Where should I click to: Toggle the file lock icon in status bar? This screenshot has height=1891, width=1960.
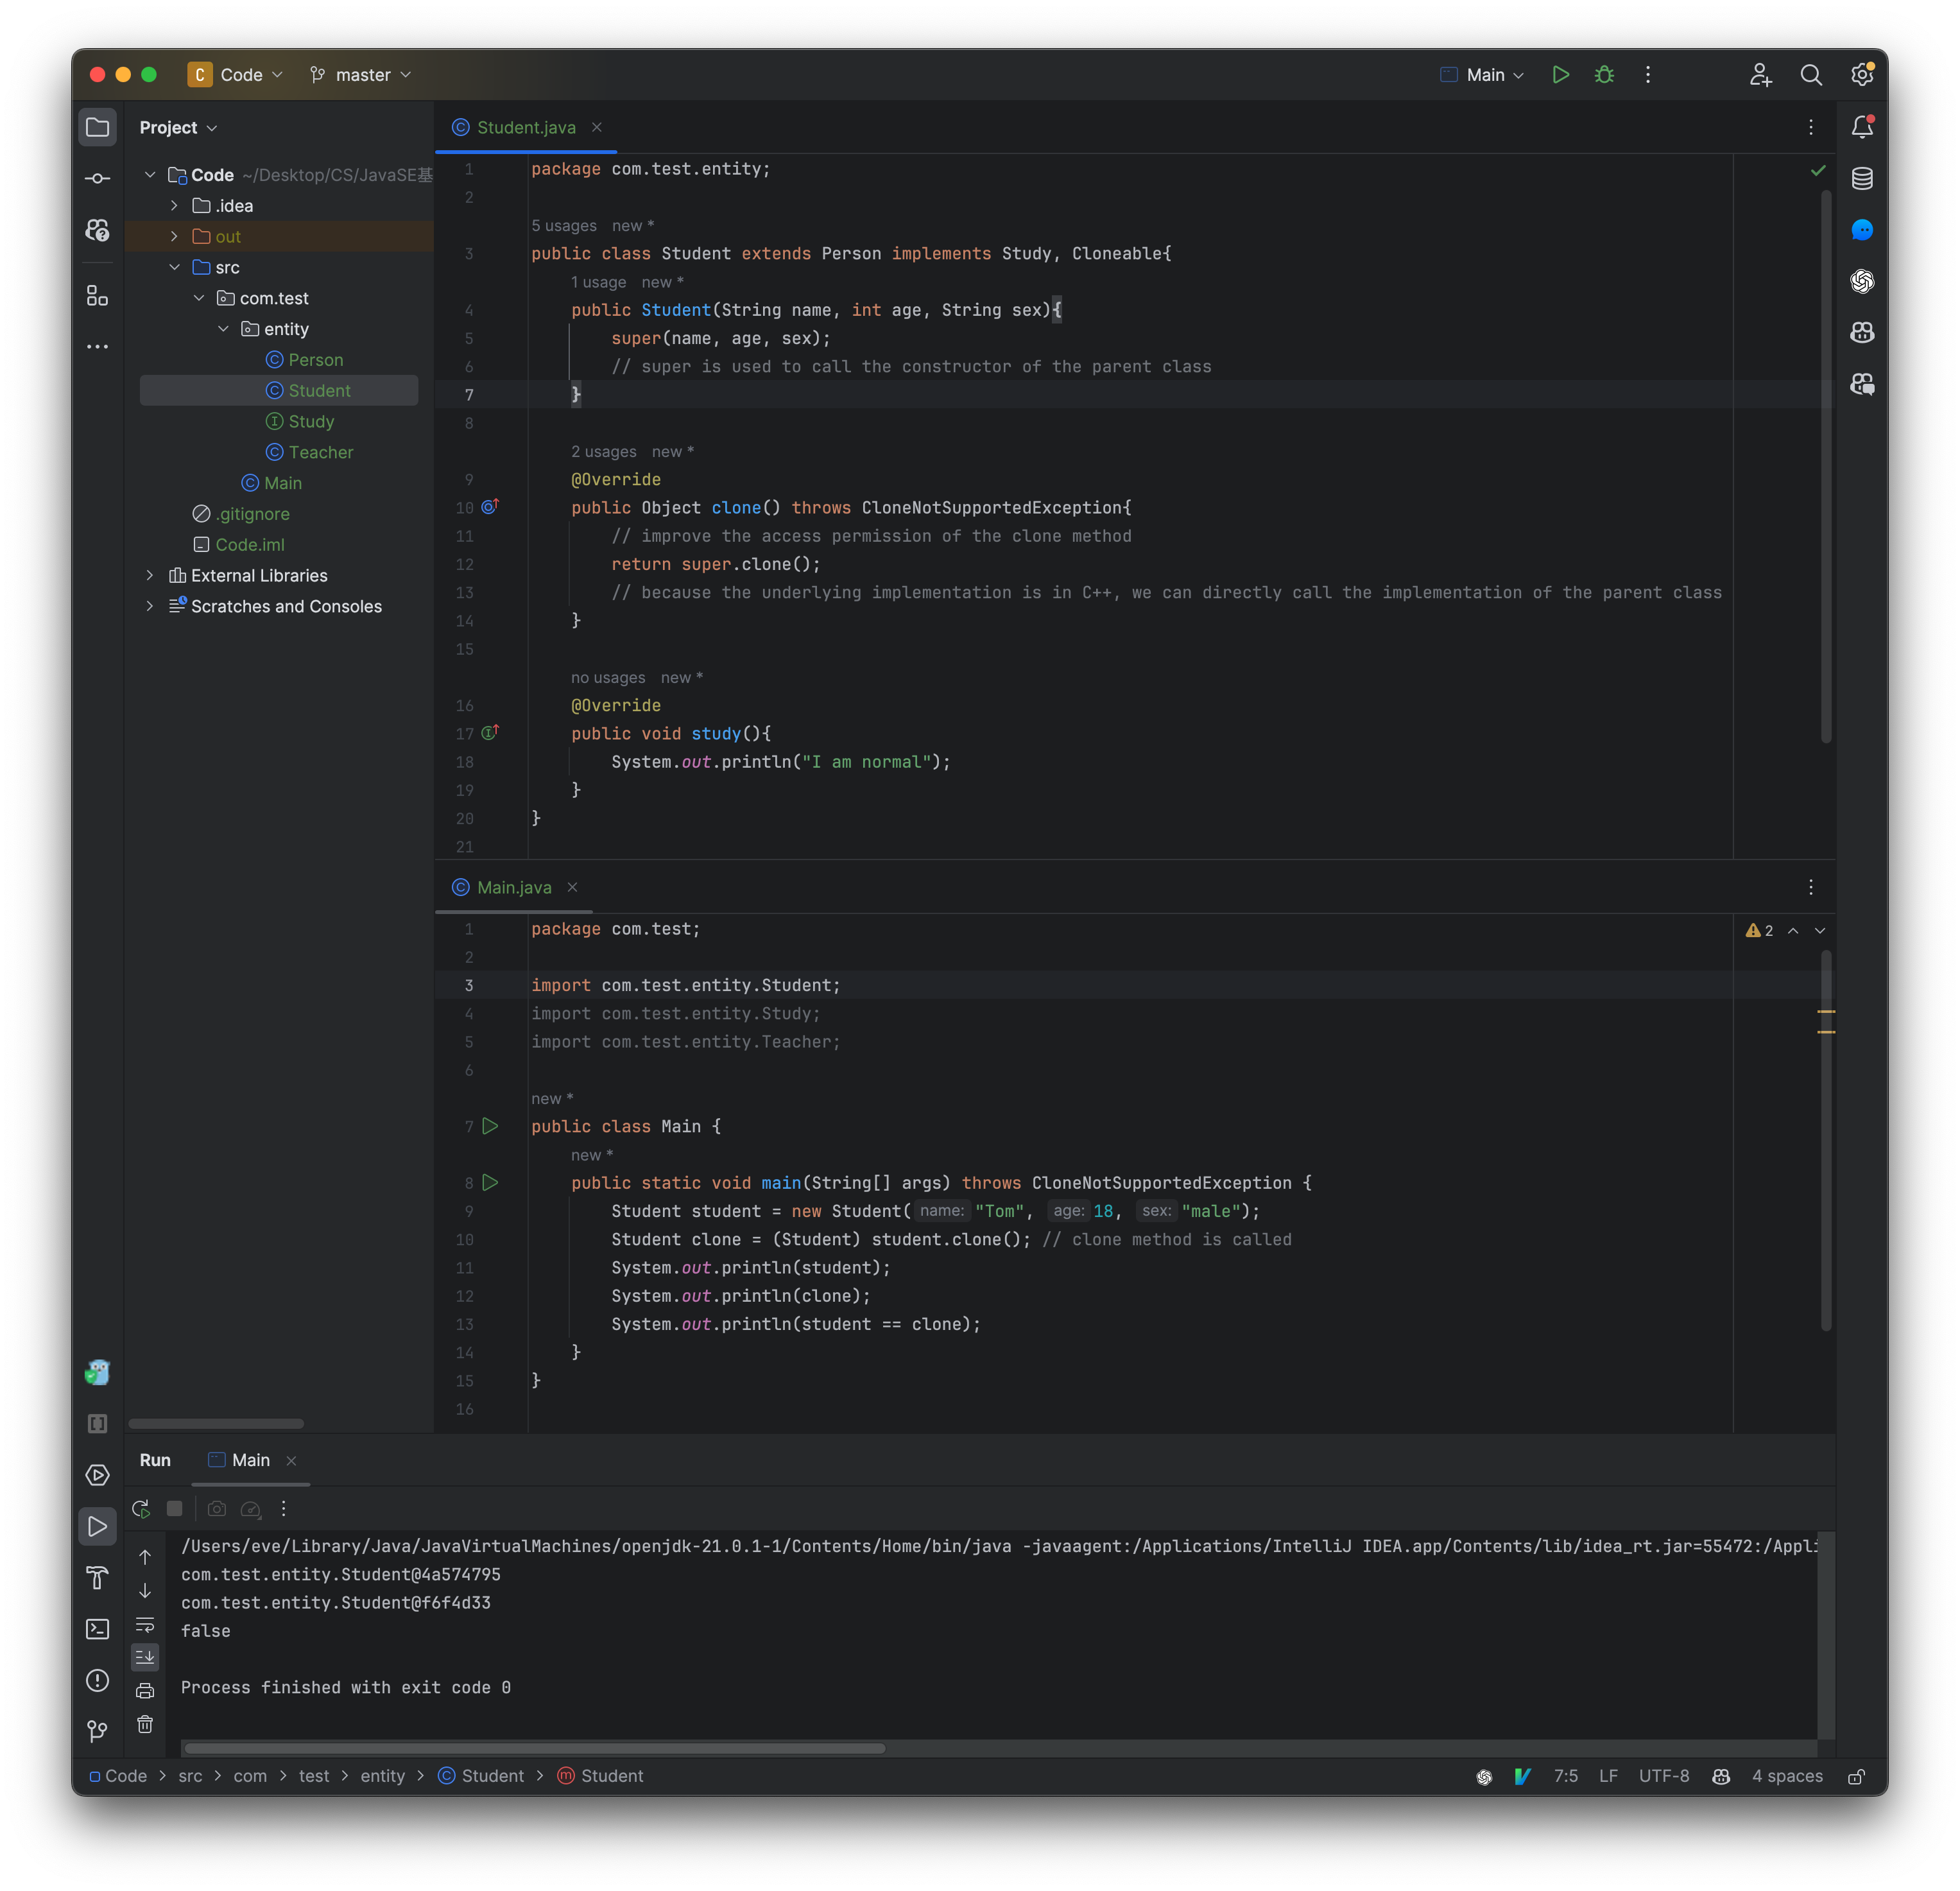pos(1857,1776)
